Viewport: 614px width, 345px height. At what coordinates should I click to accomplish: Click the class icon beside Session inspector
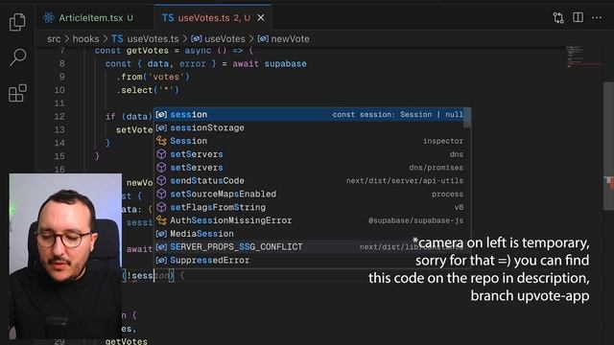pyautogui.click(x=161, y=141)
